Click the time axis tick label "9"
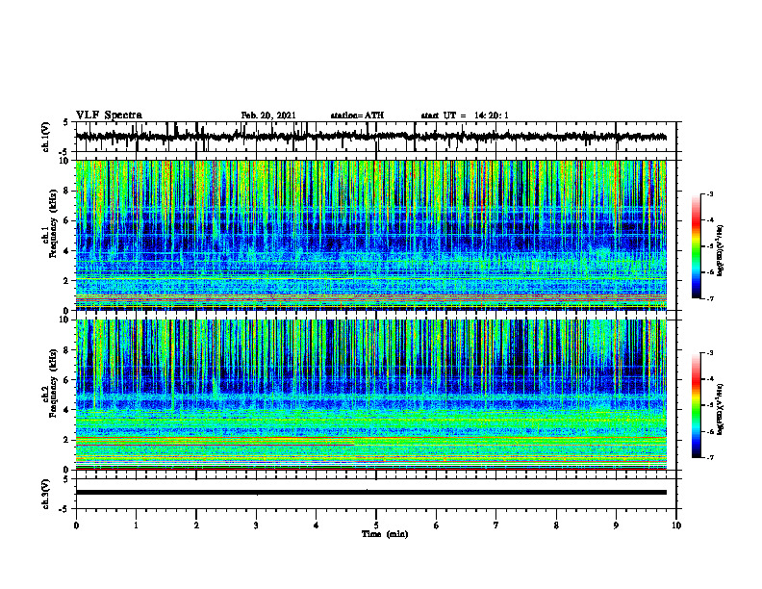The image size is (762, 589). [x=616, y=525]
